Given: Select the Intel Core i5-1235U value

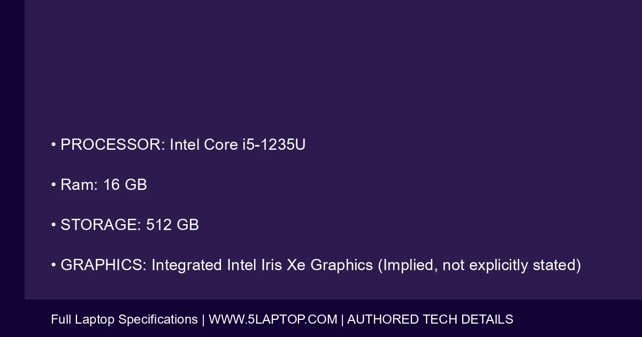Looking at the screenshot, I should tap(238, 145).
